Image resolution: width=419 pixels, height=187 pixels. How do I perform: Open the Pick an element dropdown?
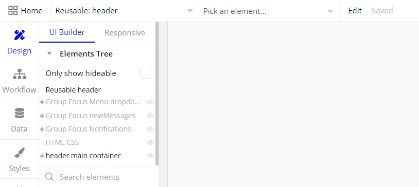pyautogui.click(x=269, y=11)
